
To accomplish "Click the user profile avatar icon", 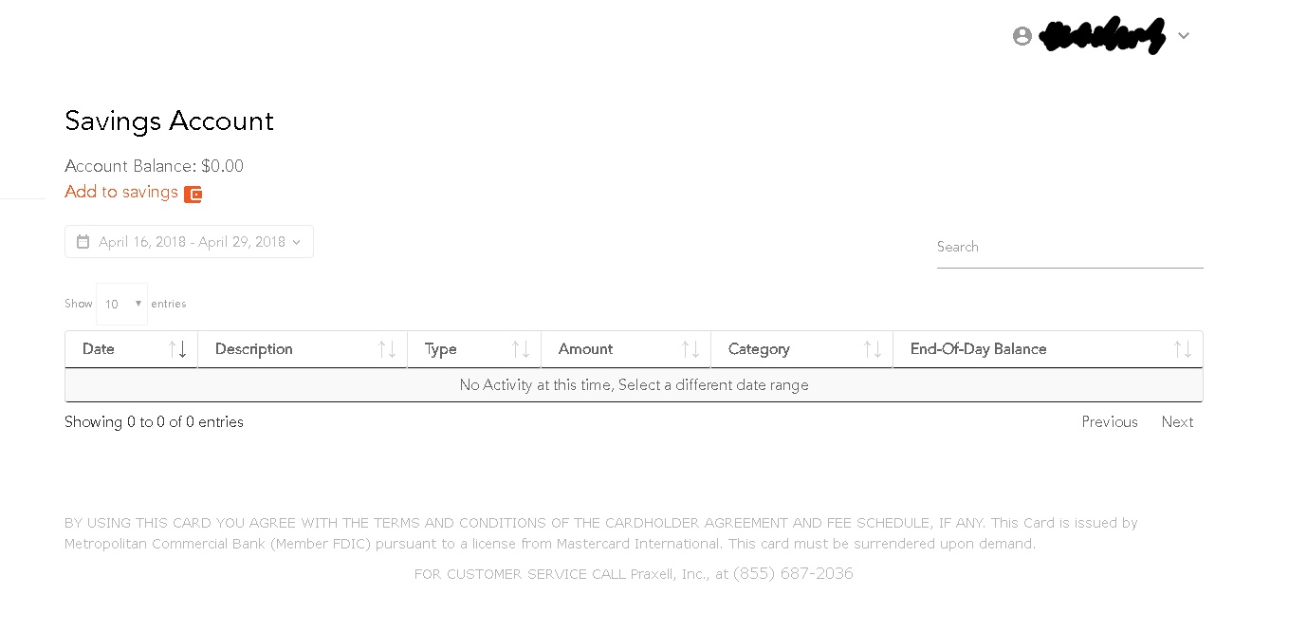I will click(x=1022, y=36).
